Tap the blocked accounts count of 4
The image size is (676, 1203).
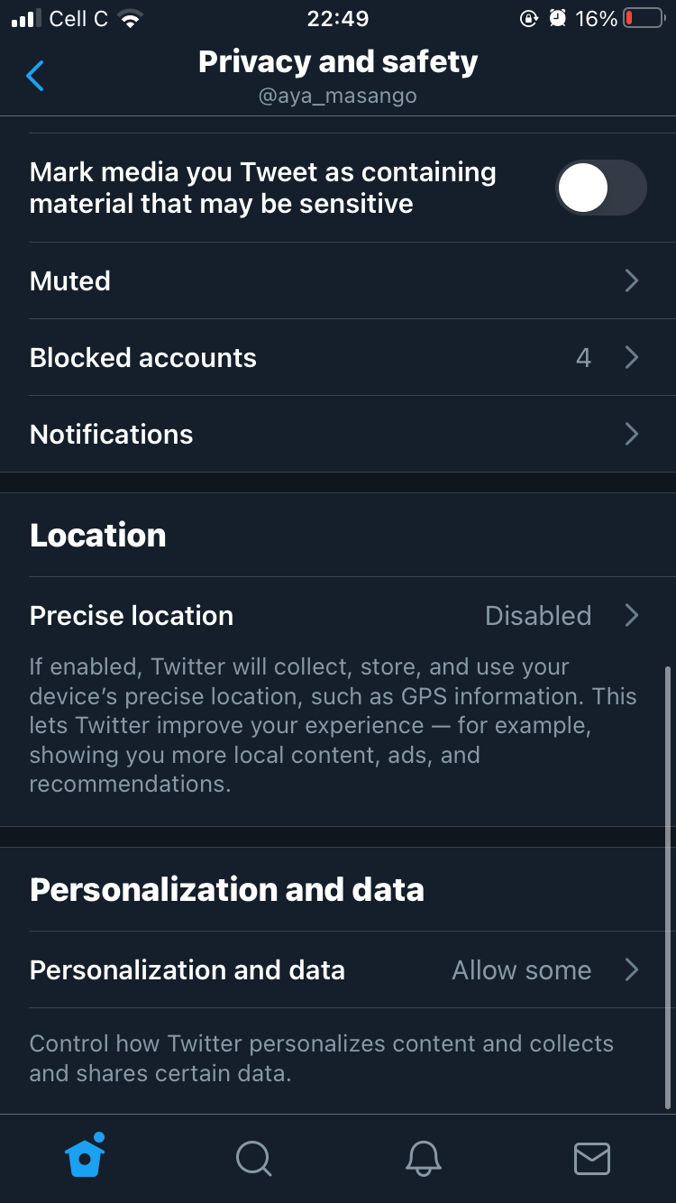583,358
